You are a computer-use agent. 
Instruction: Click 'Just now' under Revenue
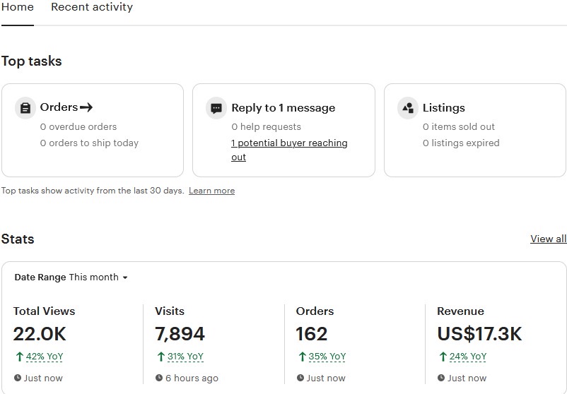tap(467, 378)
